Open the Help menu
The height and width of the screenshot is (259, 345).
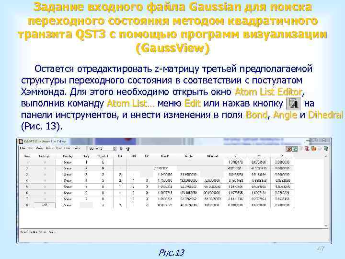tap(76, 148)
